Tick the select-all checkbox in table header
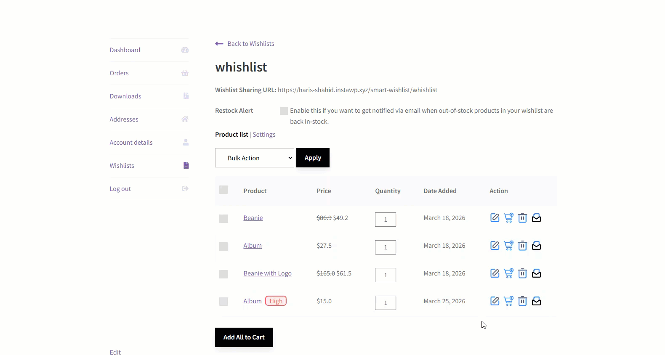665x355 pixels. tap(223, 190)
